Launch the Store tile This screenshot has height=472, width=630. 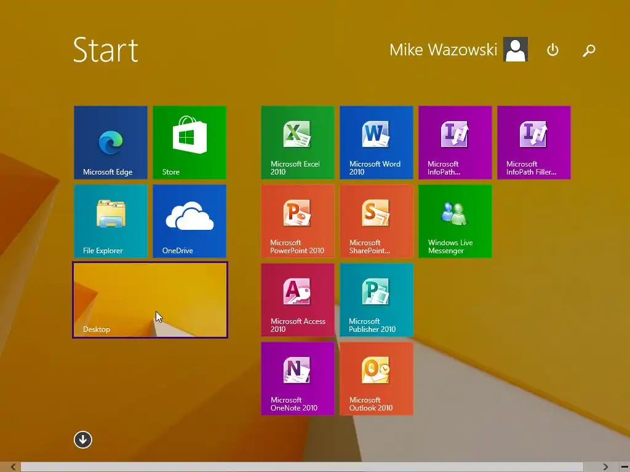[x=189, y=143]
